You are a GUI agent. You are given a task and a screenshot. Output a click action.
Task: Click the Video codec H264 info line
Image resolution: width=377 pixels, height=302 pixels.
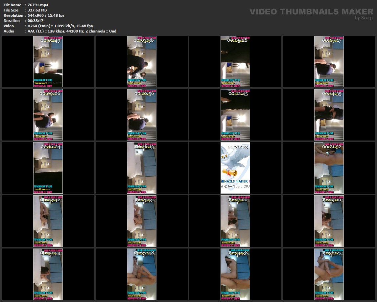[60, 26]
